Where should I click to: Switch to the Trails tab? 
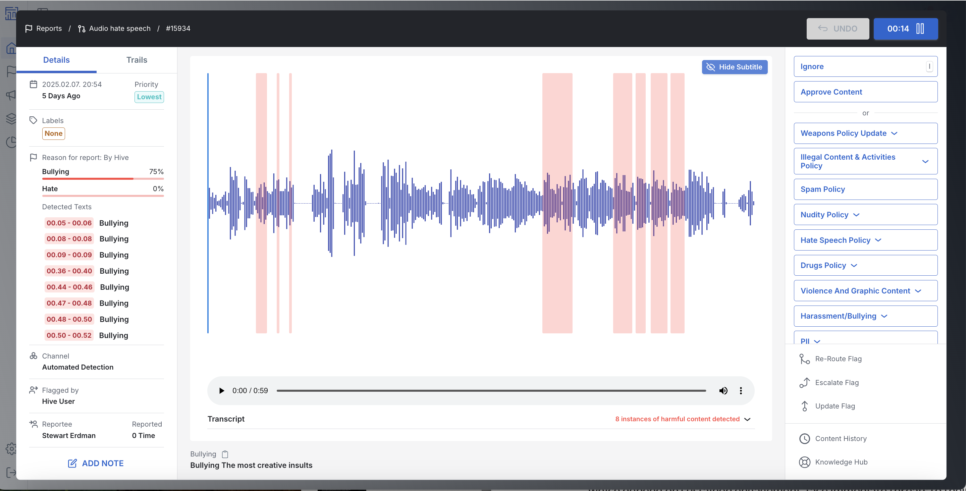tap(137, 60)
